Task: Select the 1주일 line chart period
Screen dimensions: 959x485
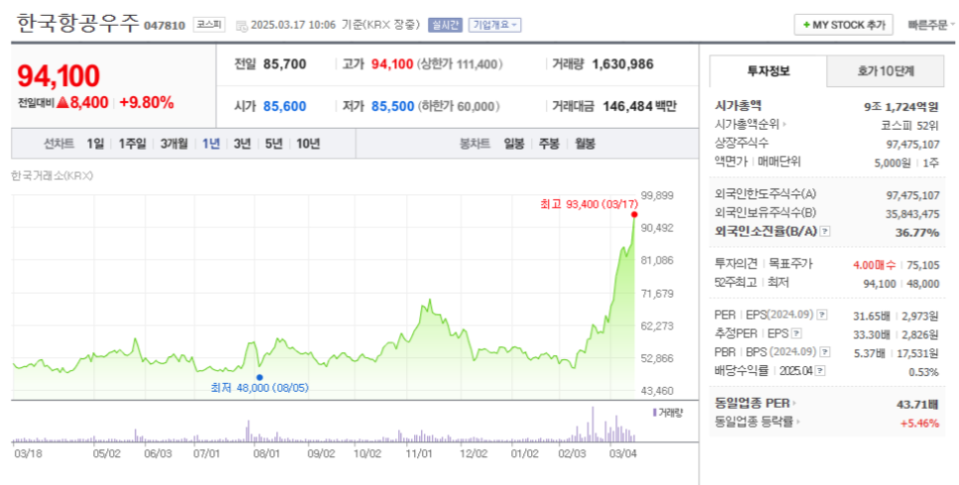Action: click(132, 144)
